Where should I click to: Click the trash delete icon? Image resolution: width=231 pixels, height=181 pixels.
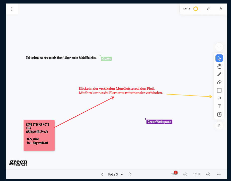click(x=219, y=126)
